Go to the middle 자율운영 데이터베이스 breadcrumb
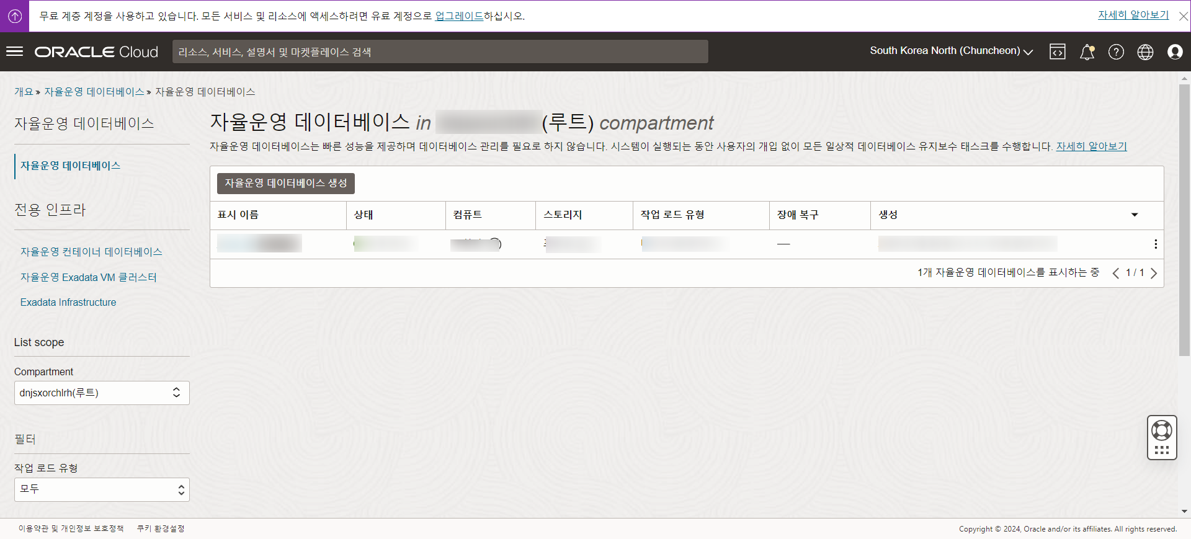This screenshot has height=539, width=1191. (94, 92)
